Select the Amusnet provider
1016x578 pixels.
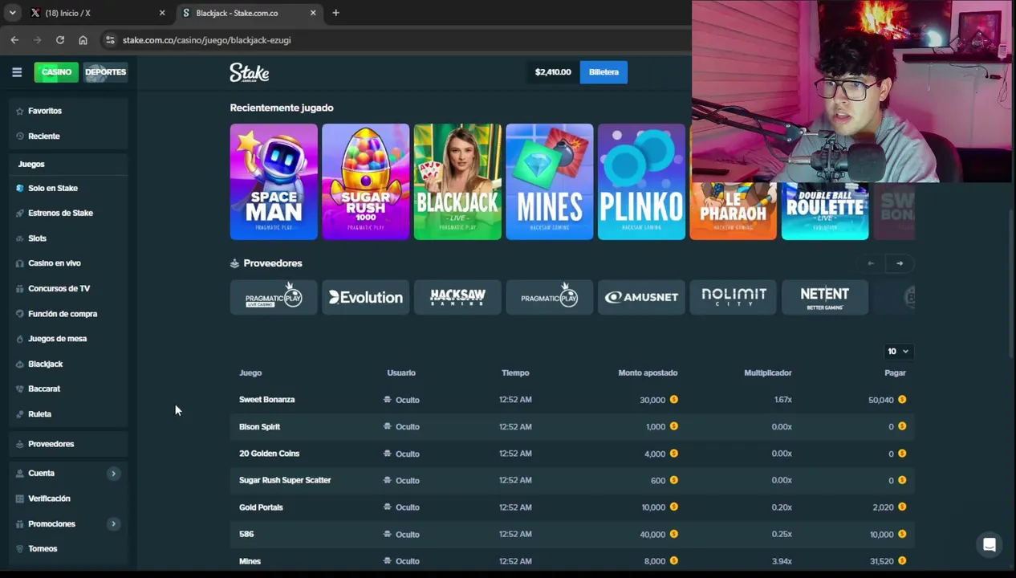click(x=641, y=297)
